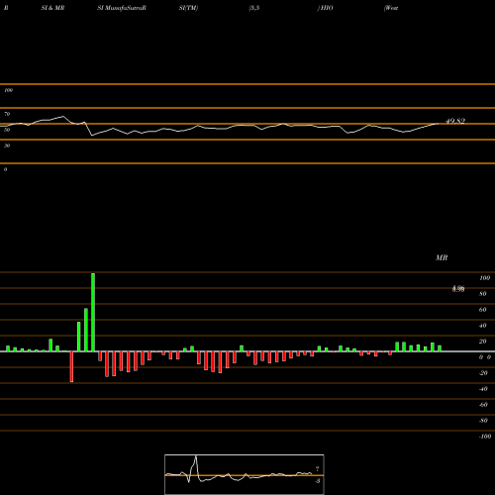Click the MR axis label 60
This screenshot has height=495, width=495.
point(483,310)
